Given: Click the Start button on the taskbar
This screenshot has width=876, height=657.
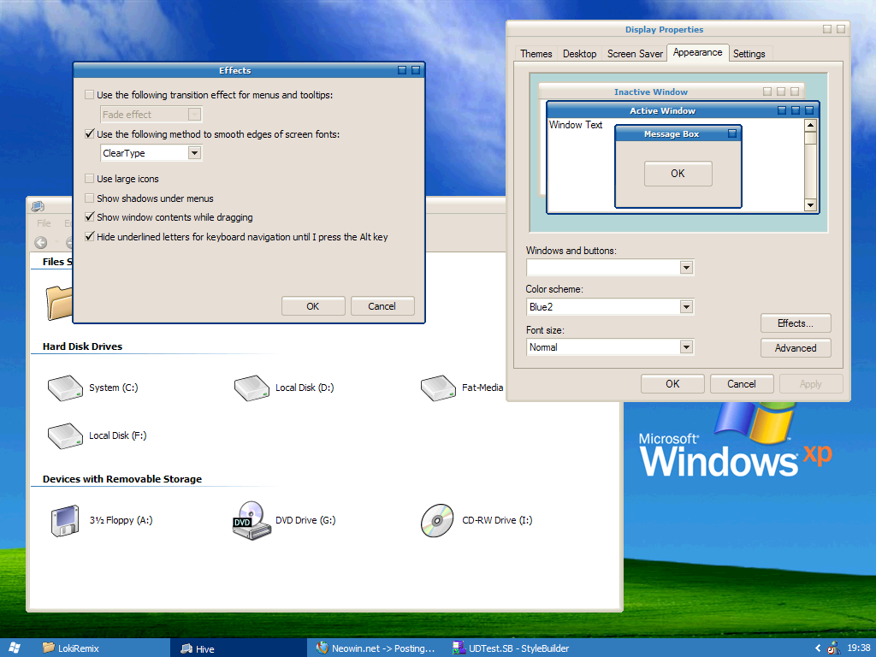Looking at the screenshot, I should click(15, 648).
